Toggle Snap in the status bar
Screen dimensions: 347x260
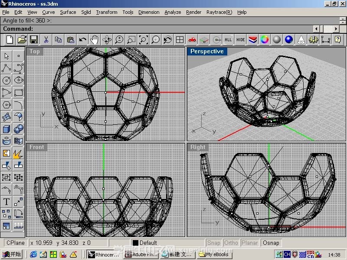coord(213,243)
